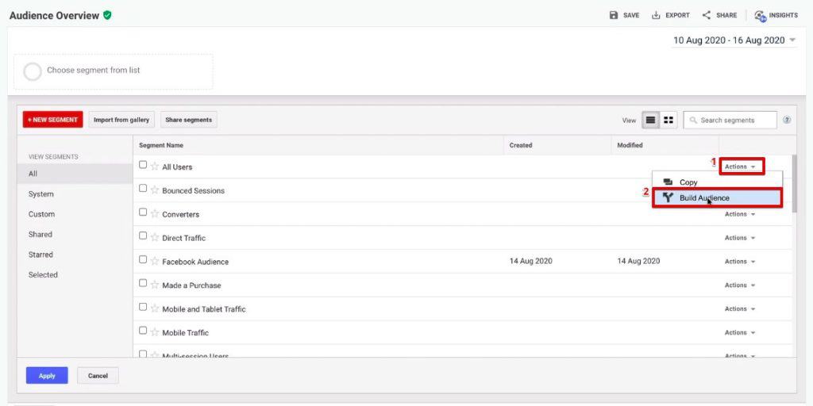
Task: Expand Actions dropdown for Facebook Audience
Action: (x=739, y=262)
